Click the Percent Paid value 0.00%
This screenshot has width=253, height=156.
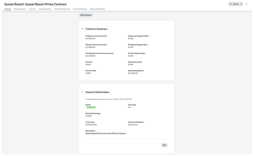point(88,73)
